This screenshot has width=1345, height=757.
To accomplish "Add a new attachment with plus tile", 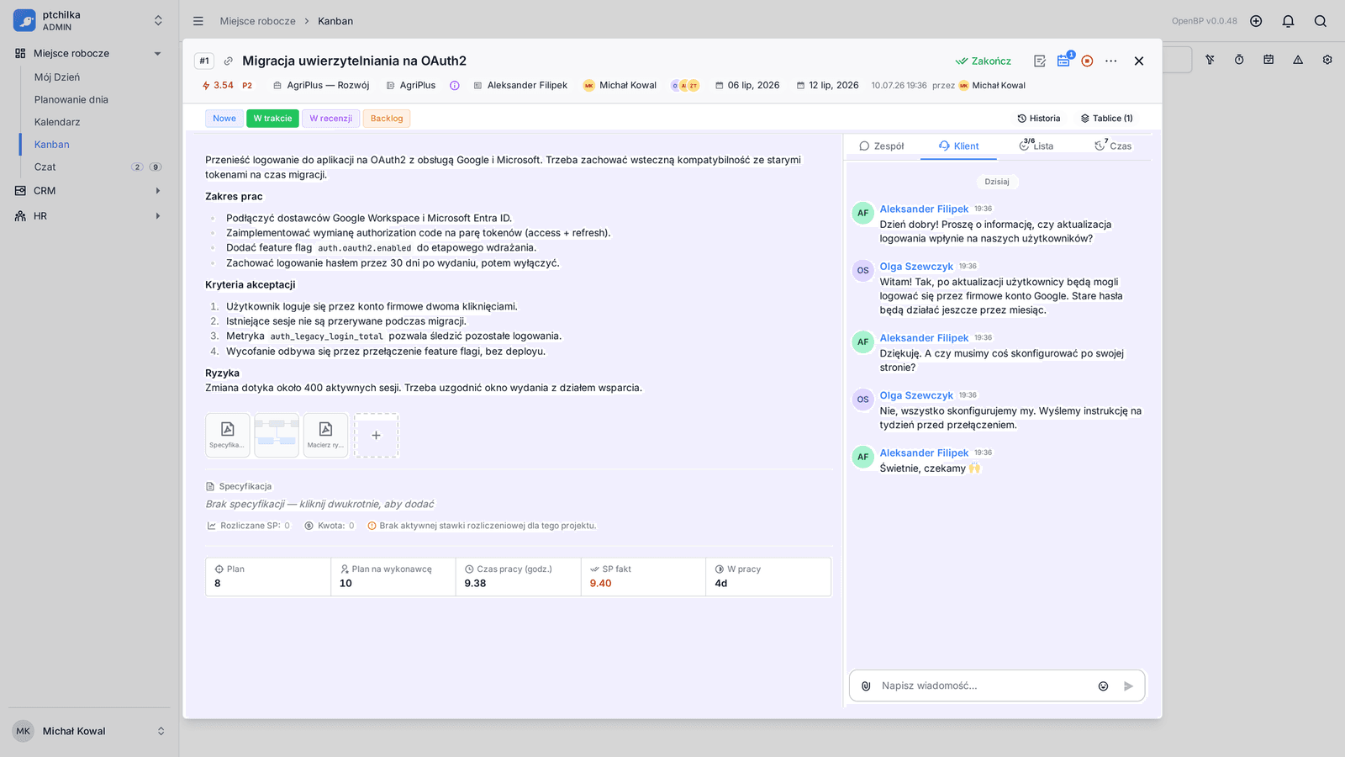I will point(376,435).
